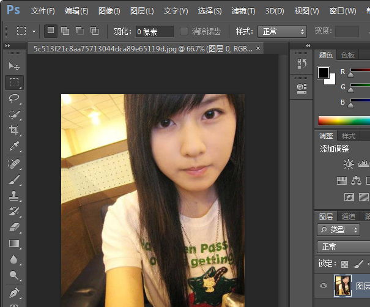
Task: Open the 样式 dropdown set to 正常
Action: click(x=282, y=31)
